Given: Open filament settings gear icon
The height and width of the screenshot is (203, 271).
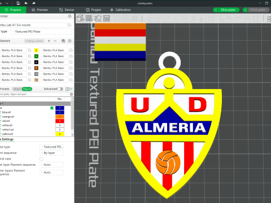Looking at the screenshot, I should [x=69, y=41].
